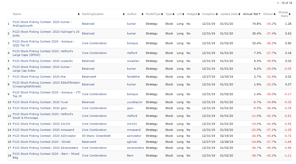Open 2020 Jim101 contest strategy
This screenshot has width=296, height=164.
[42, 124]
